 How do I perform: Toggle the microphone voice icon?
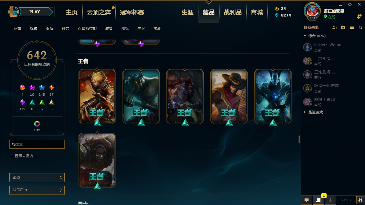330,200
